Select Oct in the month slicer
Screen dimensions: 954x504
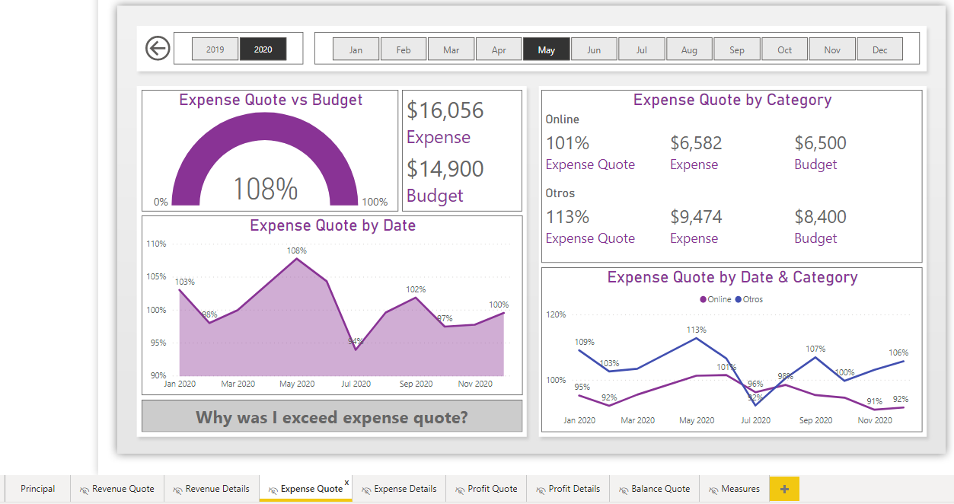click(784, 48)
